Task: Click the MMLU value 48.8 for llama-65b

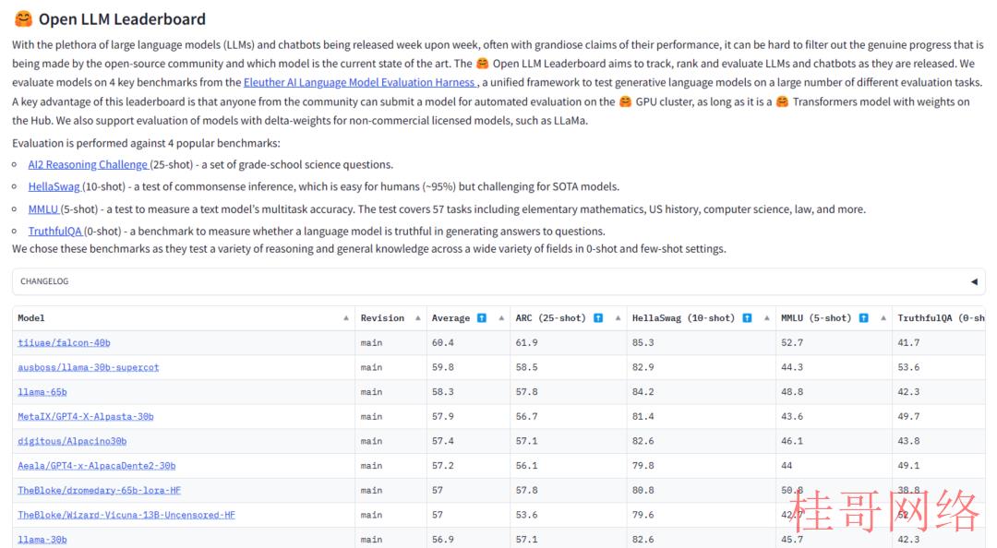Action: [x=792, y=392]
